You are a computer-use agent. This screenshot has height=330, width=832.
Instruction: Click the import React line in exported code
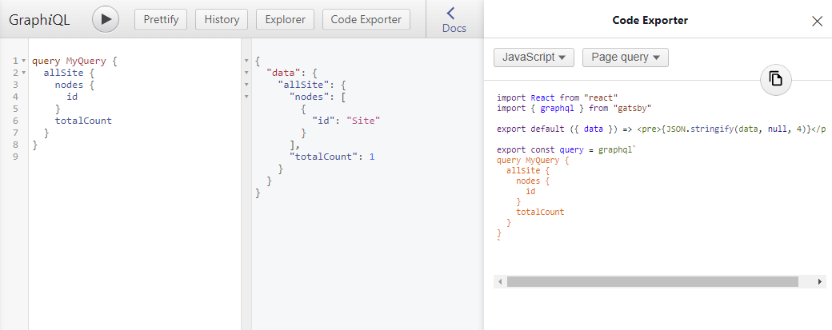point(558,97)
